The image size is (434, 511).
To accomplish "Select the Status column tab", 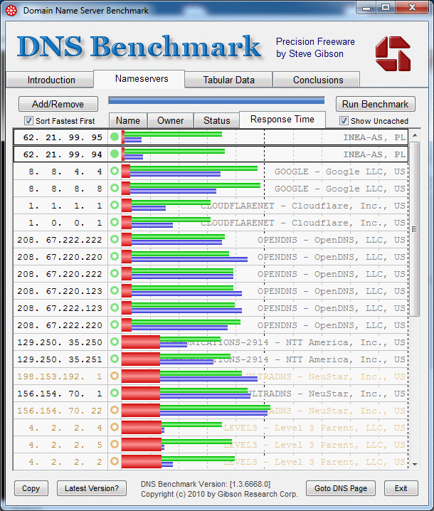I will pyautogui.click(x=217, y=120).
